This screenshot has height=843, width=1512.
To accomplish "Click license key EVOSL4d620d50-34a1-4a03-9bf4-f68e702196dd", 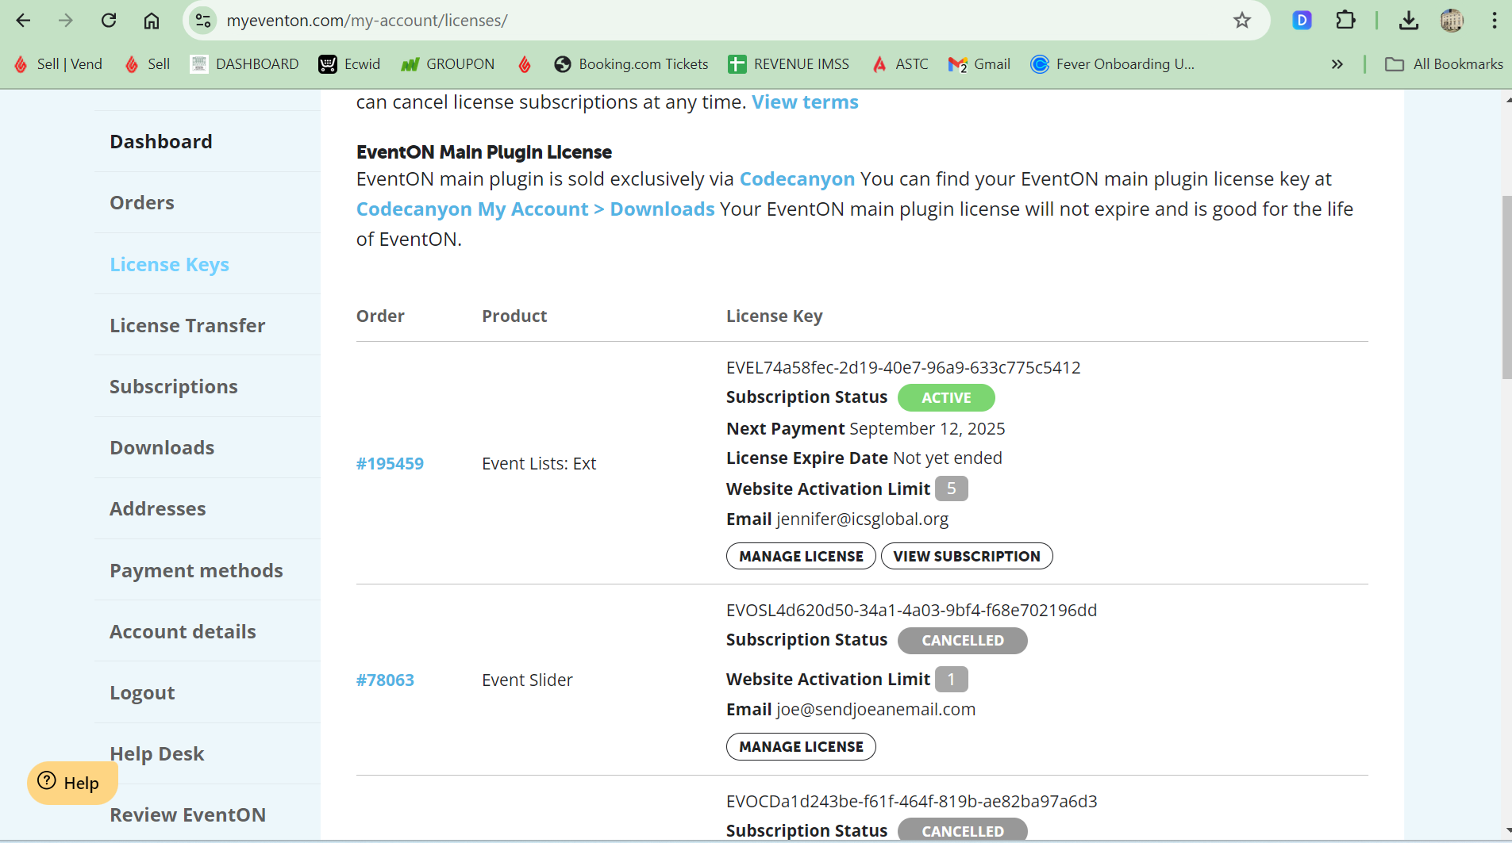I will click(911, 611).
